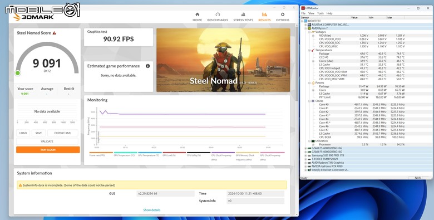Click the info icon next to Best
The width and height of the screenshot is (434, 220).
73,89
